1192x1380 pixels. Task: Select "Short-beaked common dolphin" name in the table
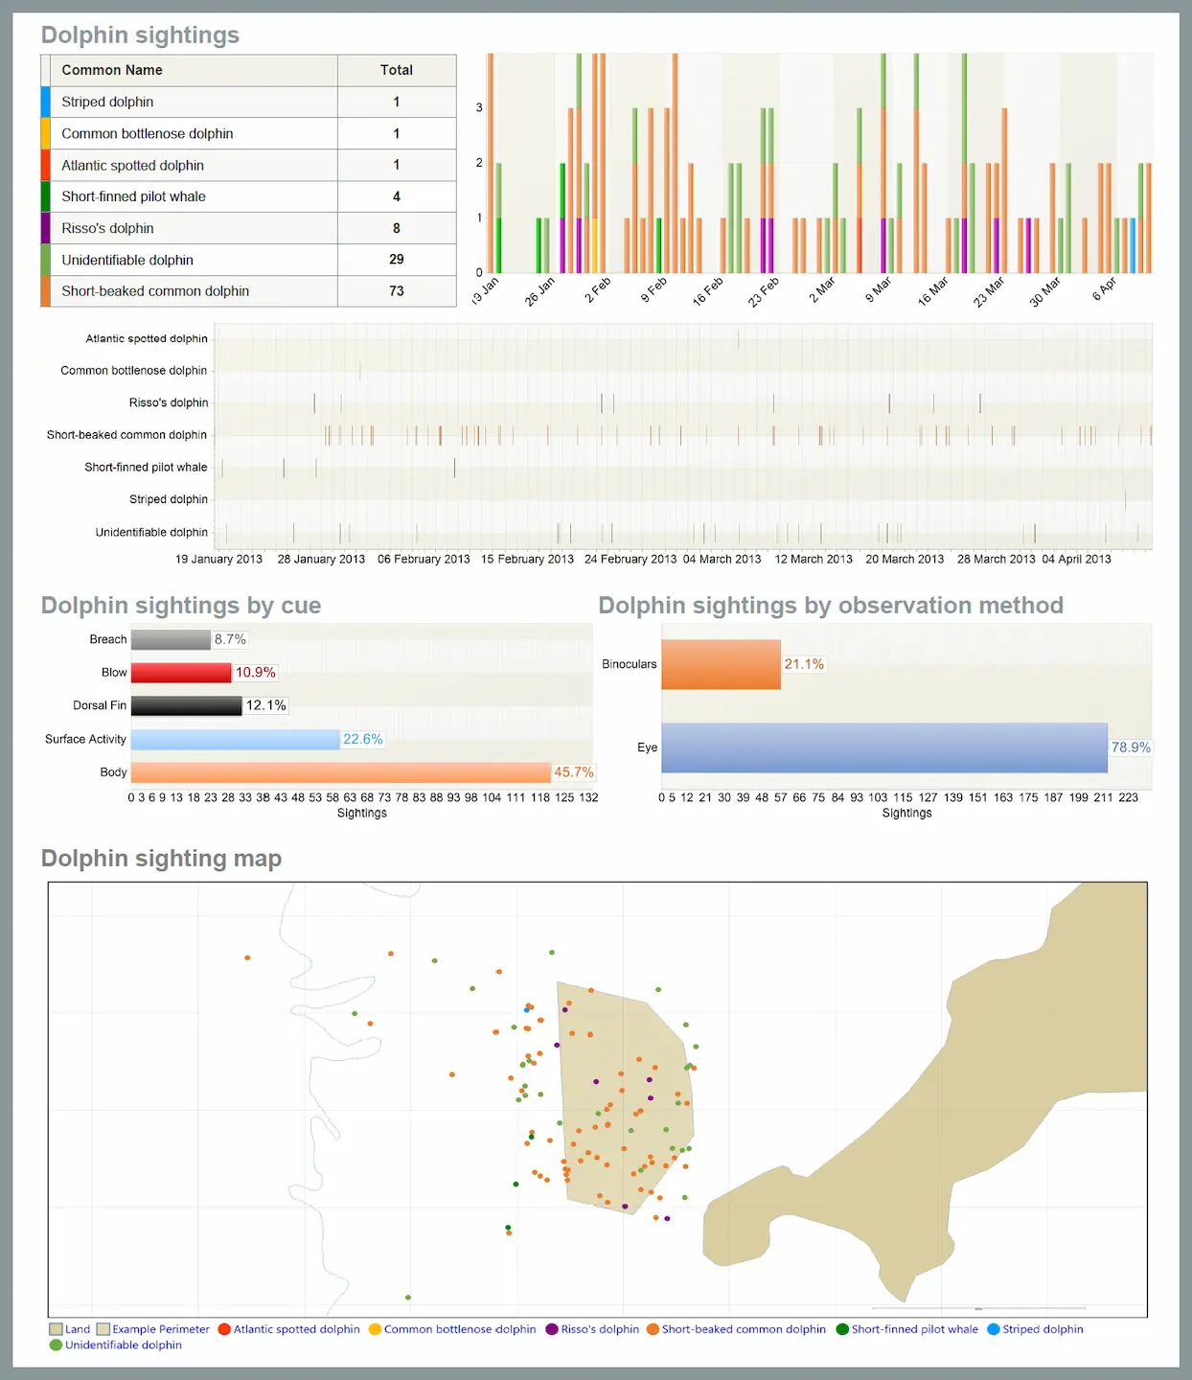(155, 291)
